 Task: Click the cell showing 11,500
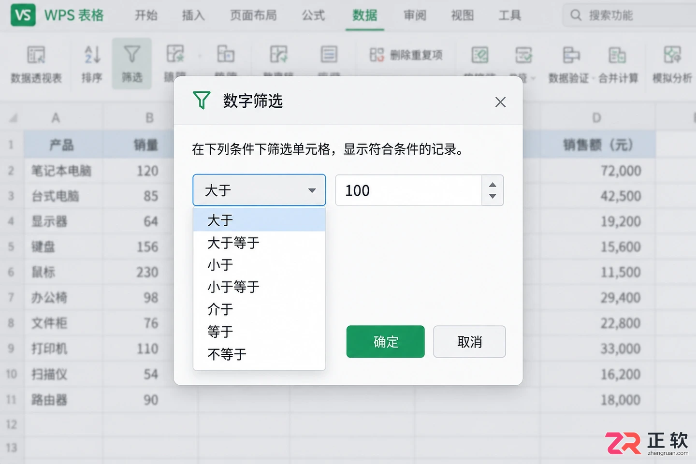[598, 272]
